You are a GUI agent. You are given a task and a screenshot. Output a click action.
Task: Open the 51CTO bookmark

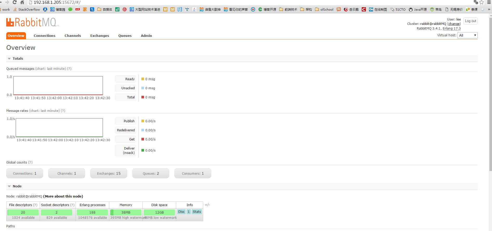(x=398, y=9)
